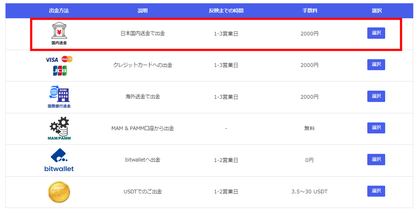Image resolution: width=418 pixels, height=212 pixels.
Task: Click the JCB card logo
Action: click(60, 71)
